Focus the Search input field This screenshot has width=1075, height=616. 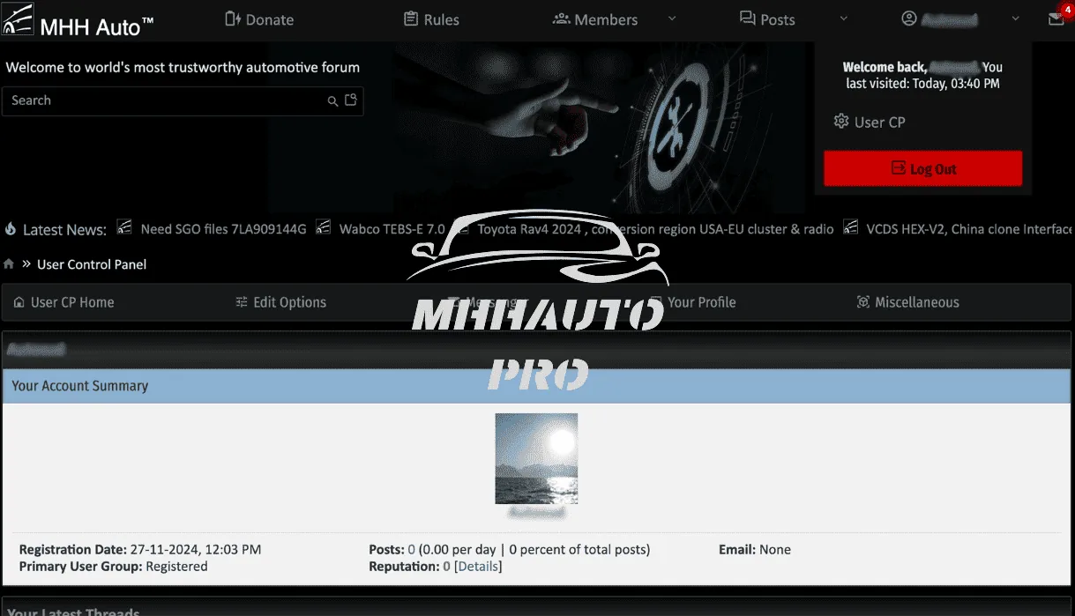(163, 101)
